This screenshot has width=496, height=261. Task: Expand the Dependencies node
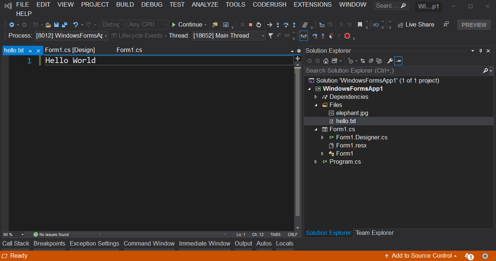316,97
